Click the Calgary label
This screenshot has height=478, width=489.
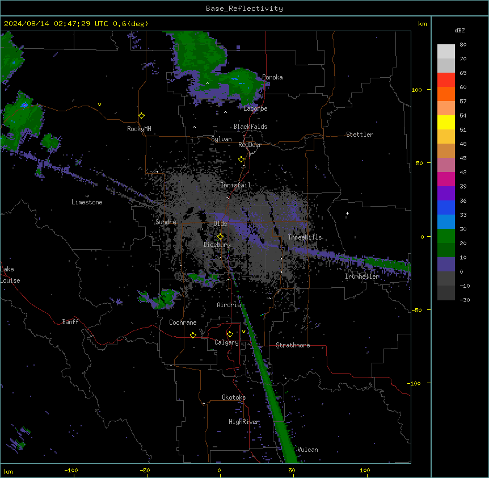tap(226, 342)
